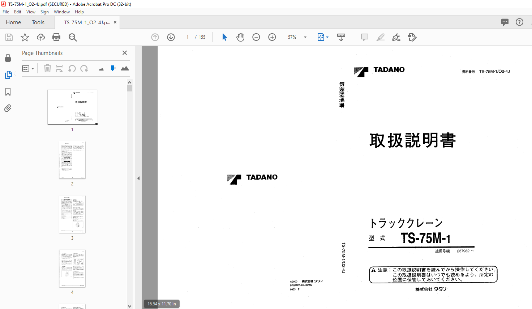Reduce thumbnail size small mountain icon
Image resolution: width=532 pixels, height=309 pixels.
(x=101, y=69)
